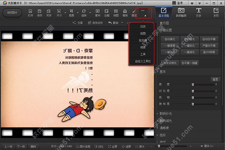225x150 pixels.
Task: Select 日历 from dropdown menu
Action: [143, 27]
